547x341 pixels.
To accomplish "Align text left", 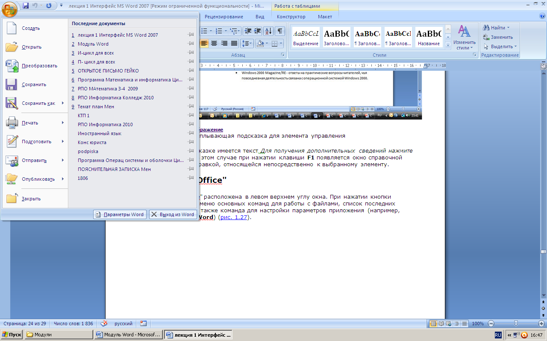I will [x=204, y=43].
